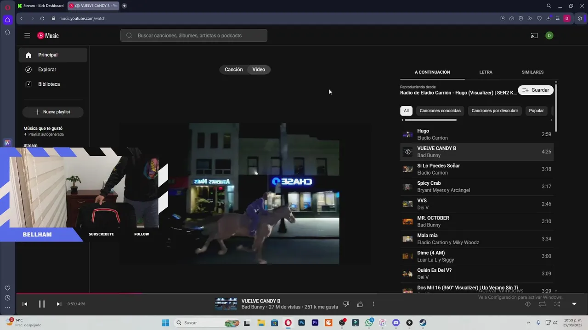Reload the page

(x=42, y=18)
